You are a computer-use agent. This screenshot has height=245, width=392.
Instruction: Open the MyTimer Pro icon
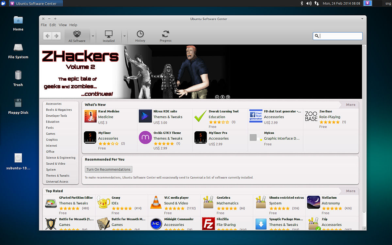(x=200, y=138)
